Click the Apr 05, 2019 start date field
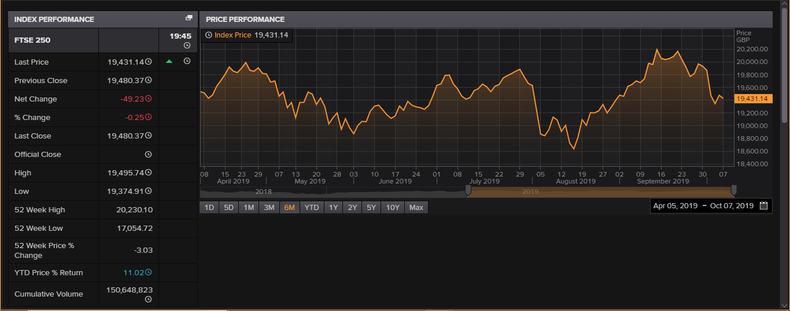Image resolution: width=790 pixels, height=311 pixels. point(675,205)
